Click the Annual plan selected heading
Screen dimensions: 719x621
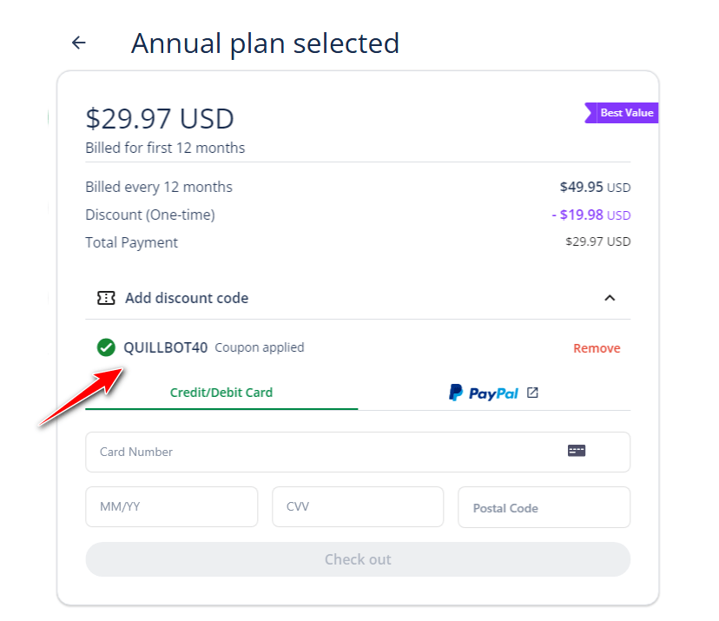[x=265, y=43]
